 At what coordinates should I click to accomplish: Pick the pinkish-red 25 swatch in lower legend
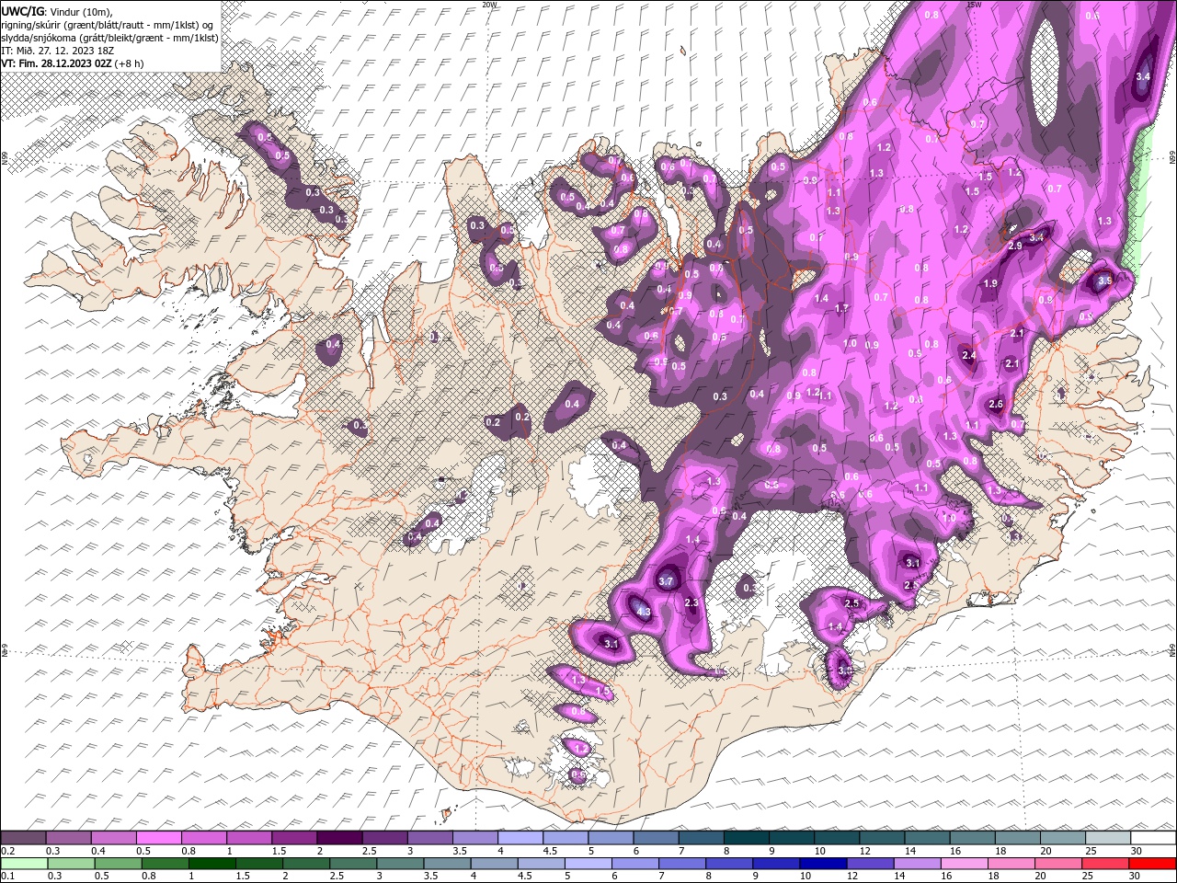tap(1106, 863)
